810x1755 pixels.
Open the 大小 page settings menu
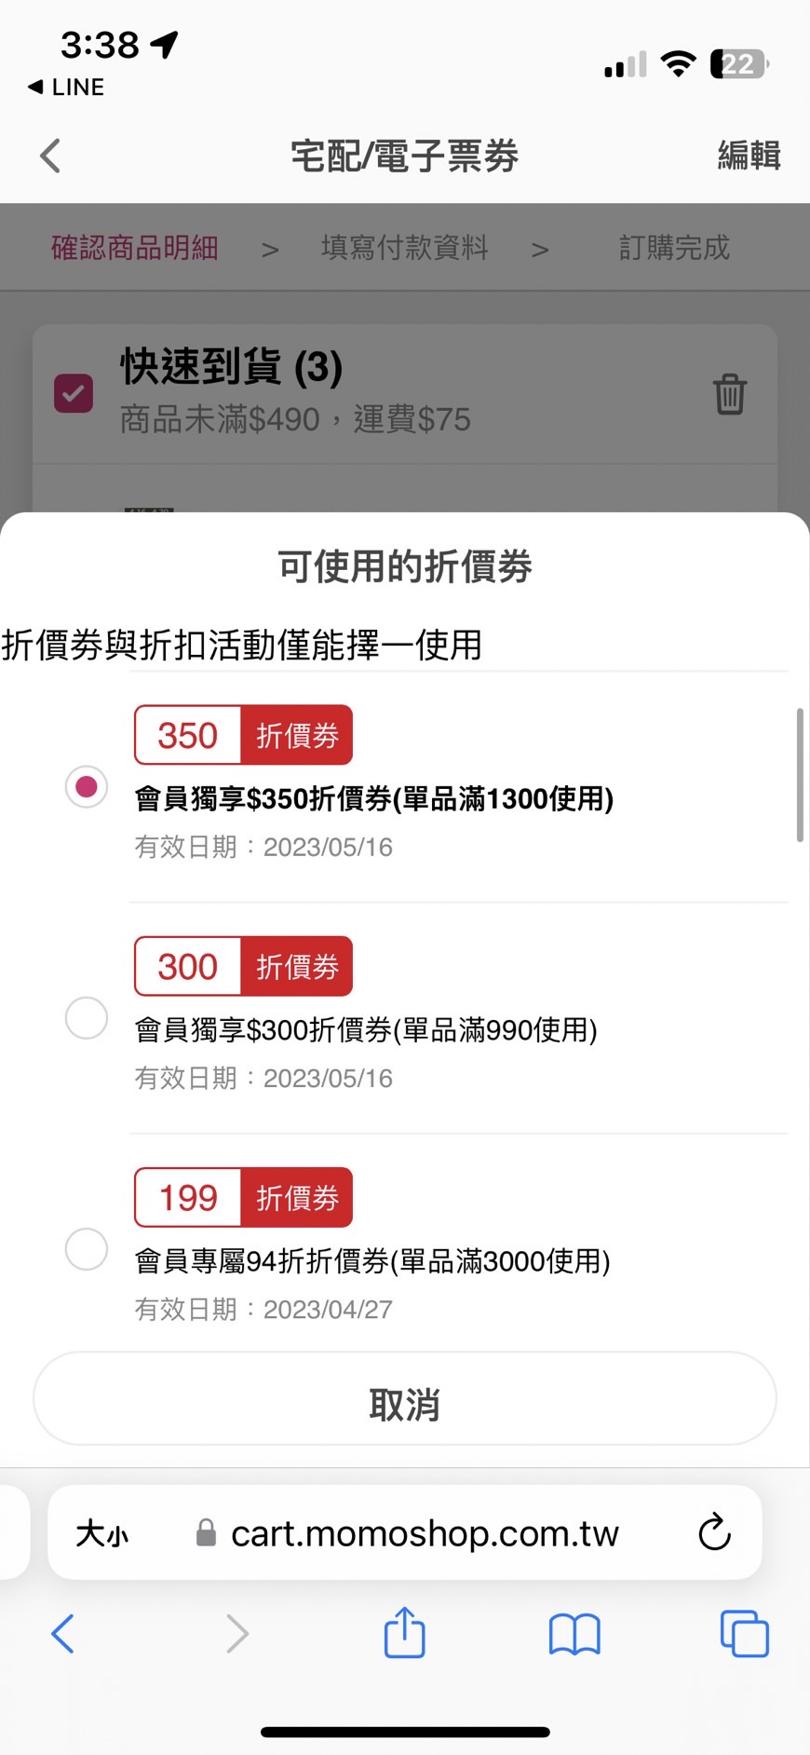click(102, 1533)
